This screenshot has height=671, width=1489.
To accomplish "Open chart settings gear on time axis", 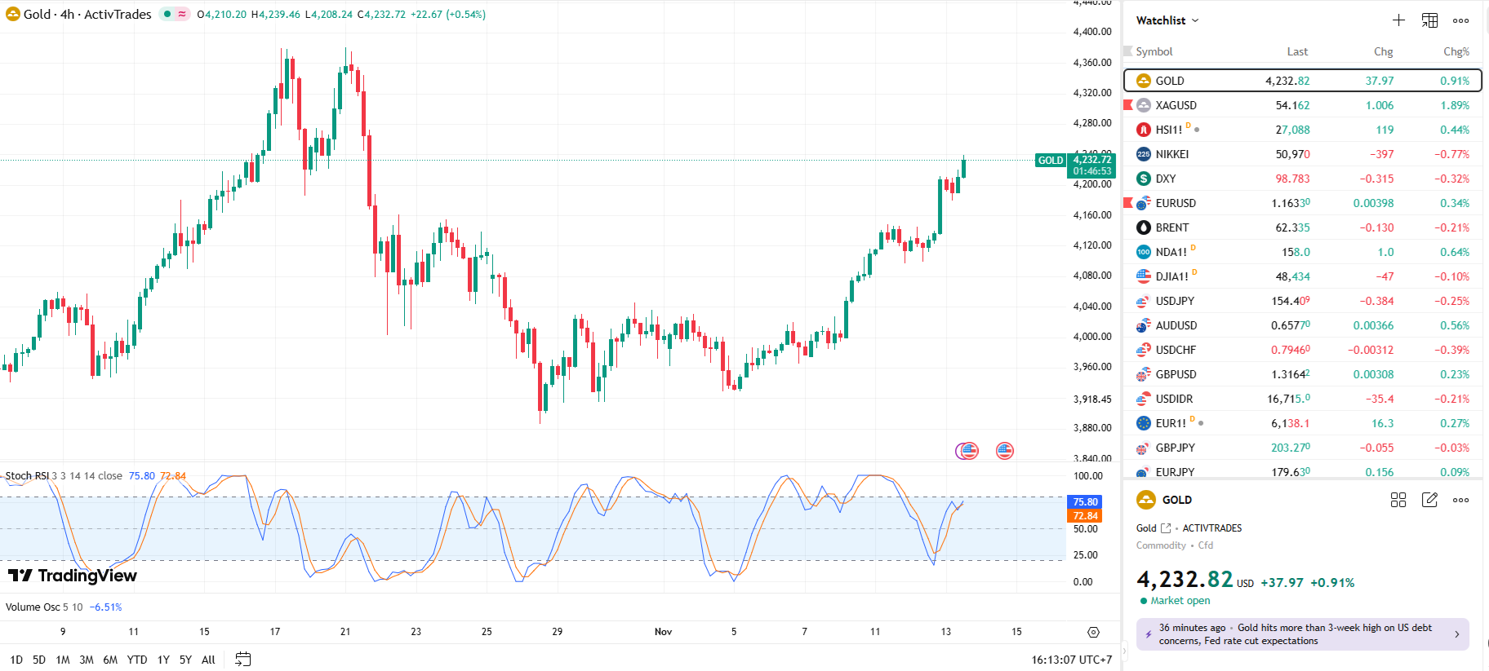I will 1093,632.
